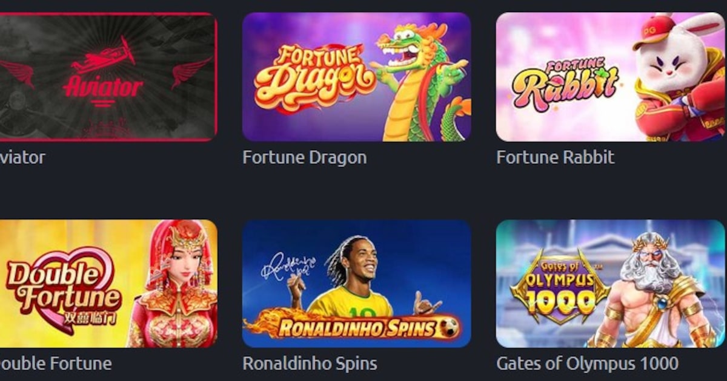727x381 pixels.
Task: Click the red Aviator plane icon
Action: tap(104, 57)
